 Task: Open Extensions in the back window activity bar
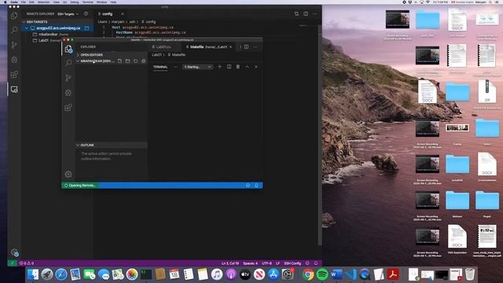(14, 75)
